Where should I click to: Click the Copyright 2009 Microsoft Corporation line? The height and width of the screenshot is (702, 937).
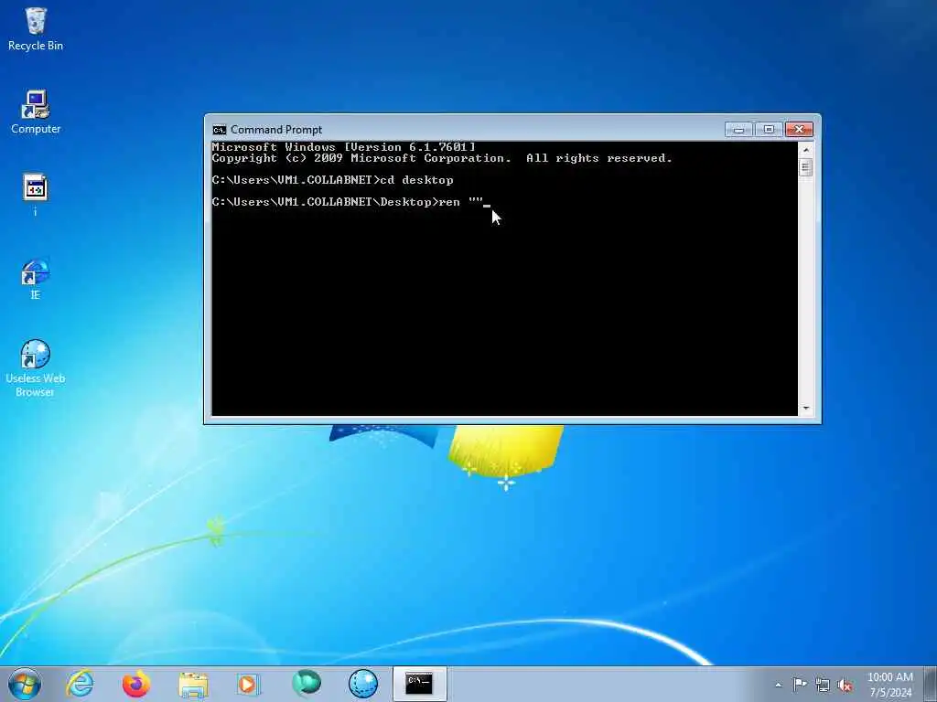point(442,158)
